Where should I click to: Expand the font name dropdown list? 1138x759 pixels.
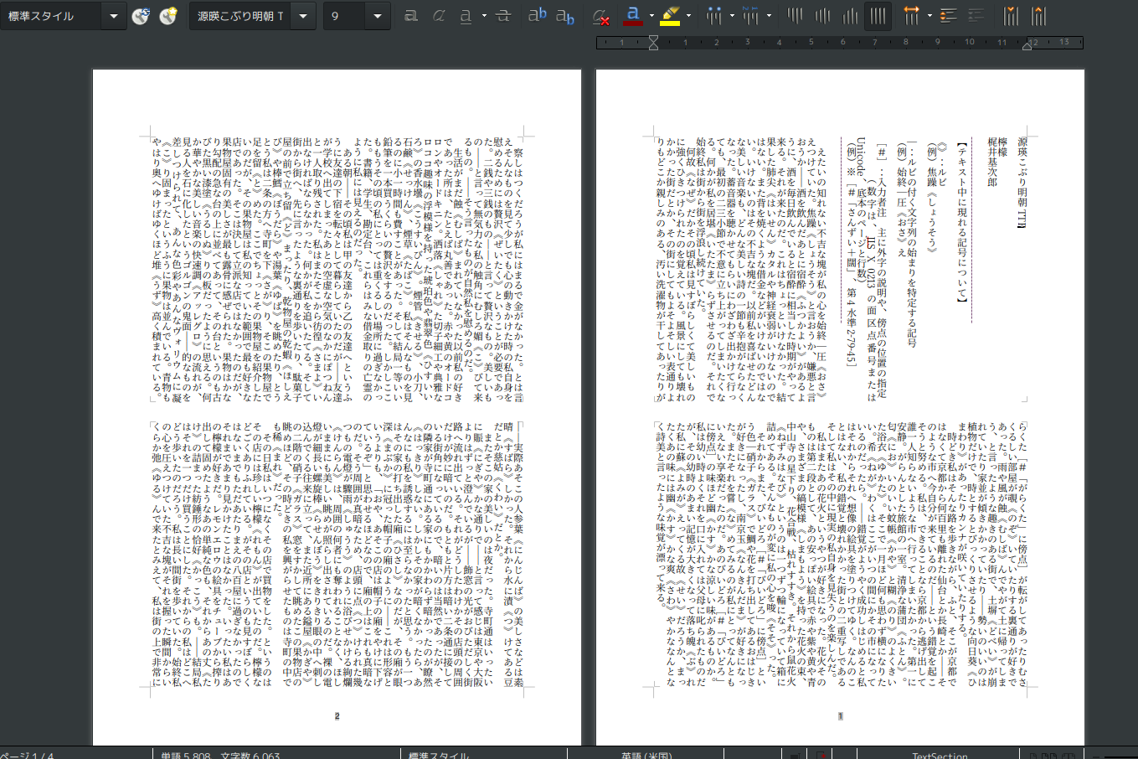tap(303, 16)
